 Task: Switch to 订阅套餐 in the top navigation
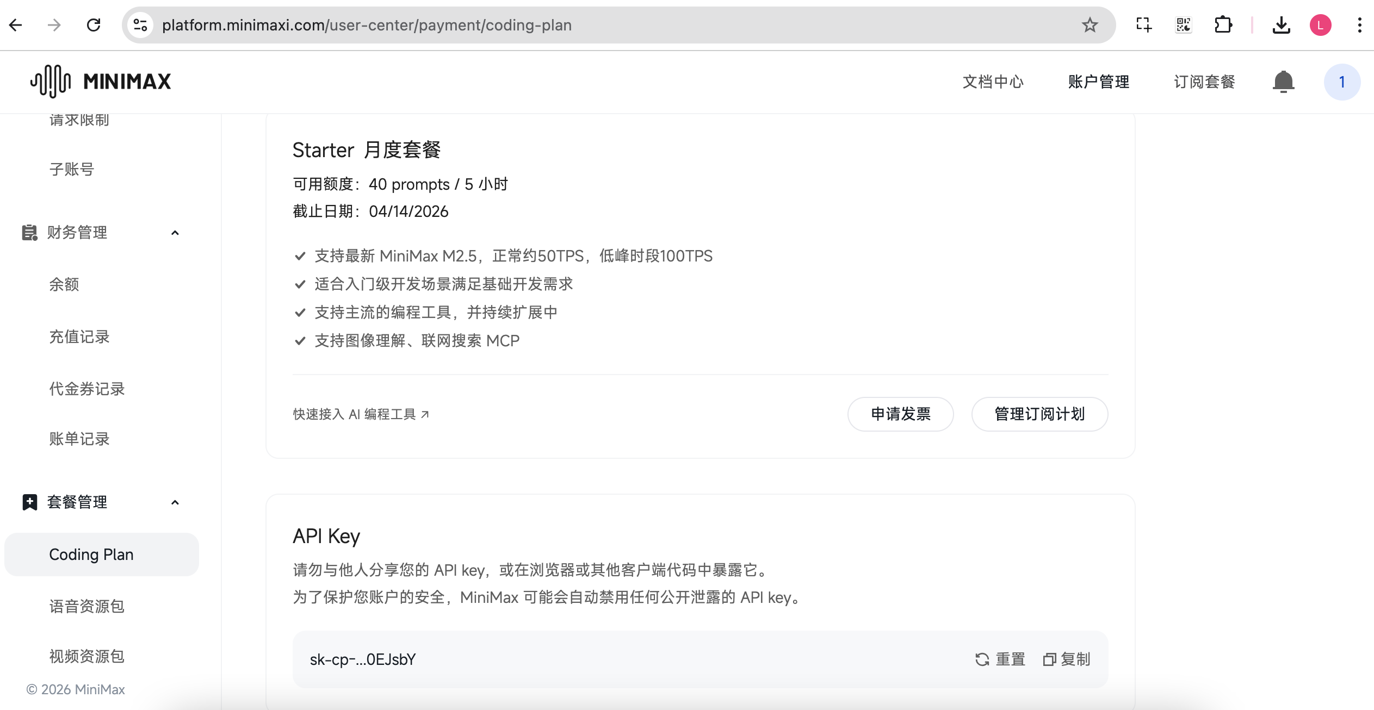(1204, 82)
